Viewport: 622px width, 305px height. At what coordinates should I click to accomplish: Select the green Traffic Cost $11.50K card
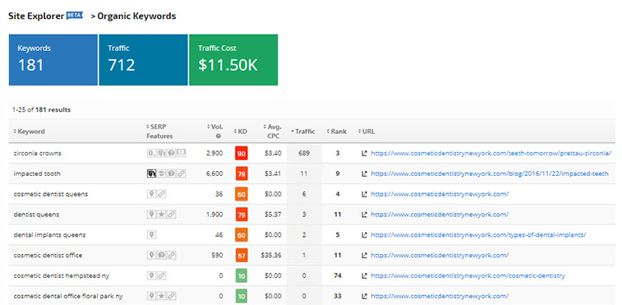click(x=233, y=59)
